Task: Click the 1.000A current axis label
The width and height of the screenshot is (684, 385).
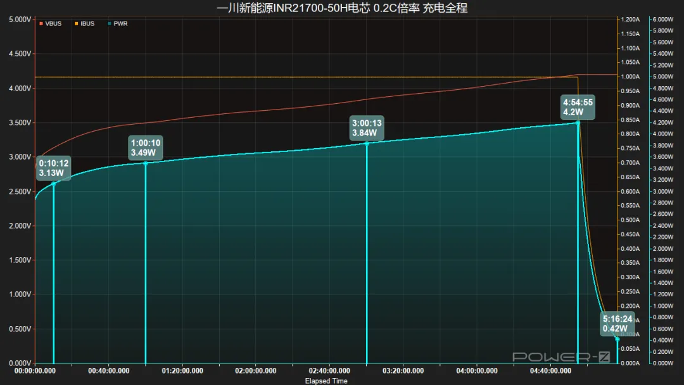Action: tap(630, 77)
